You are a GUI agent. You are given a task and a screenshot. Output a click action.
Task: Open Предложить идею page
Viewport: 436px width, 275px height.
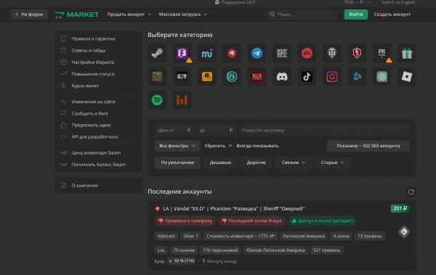click(x=98, y=125)
